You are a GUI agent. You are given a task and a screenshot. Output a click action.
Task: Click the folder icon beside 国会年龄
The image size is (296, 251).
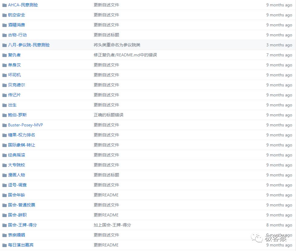[5, 195]
